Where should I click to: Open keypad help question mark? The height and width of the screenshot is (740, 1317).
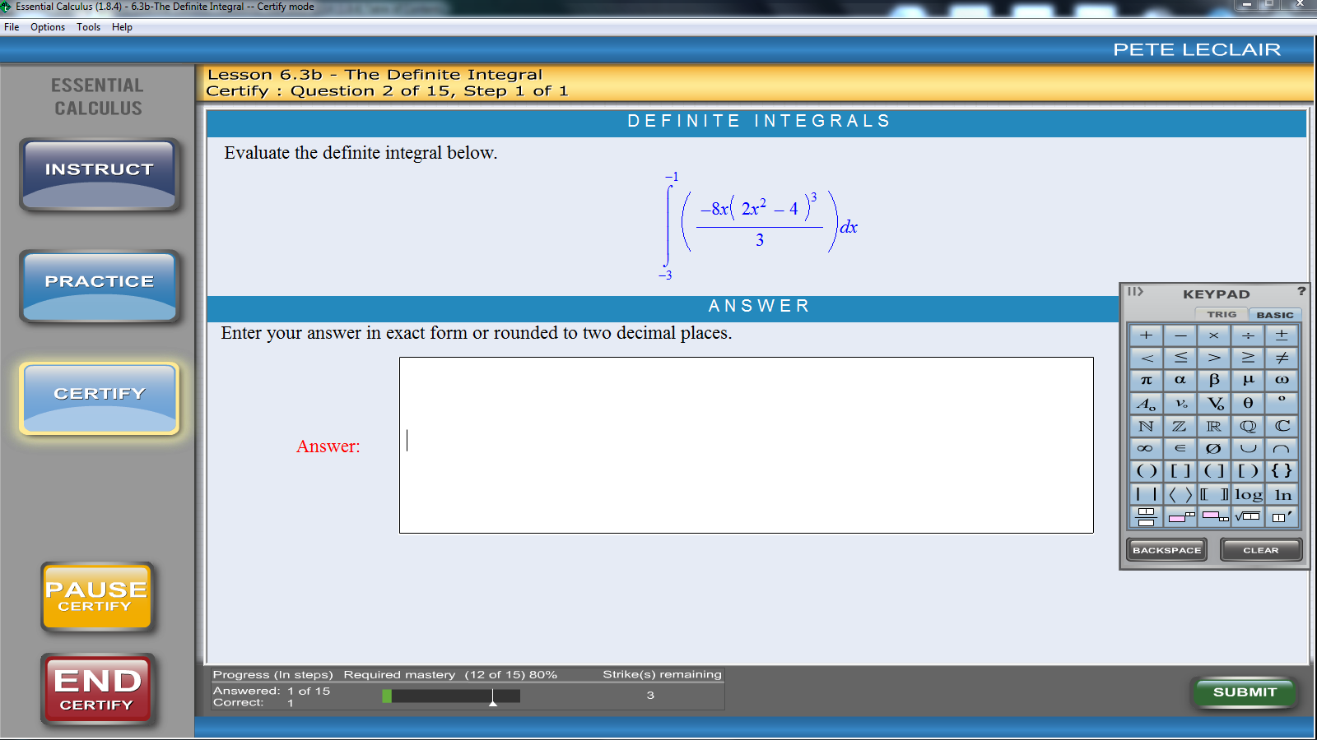pos(1301,291)
